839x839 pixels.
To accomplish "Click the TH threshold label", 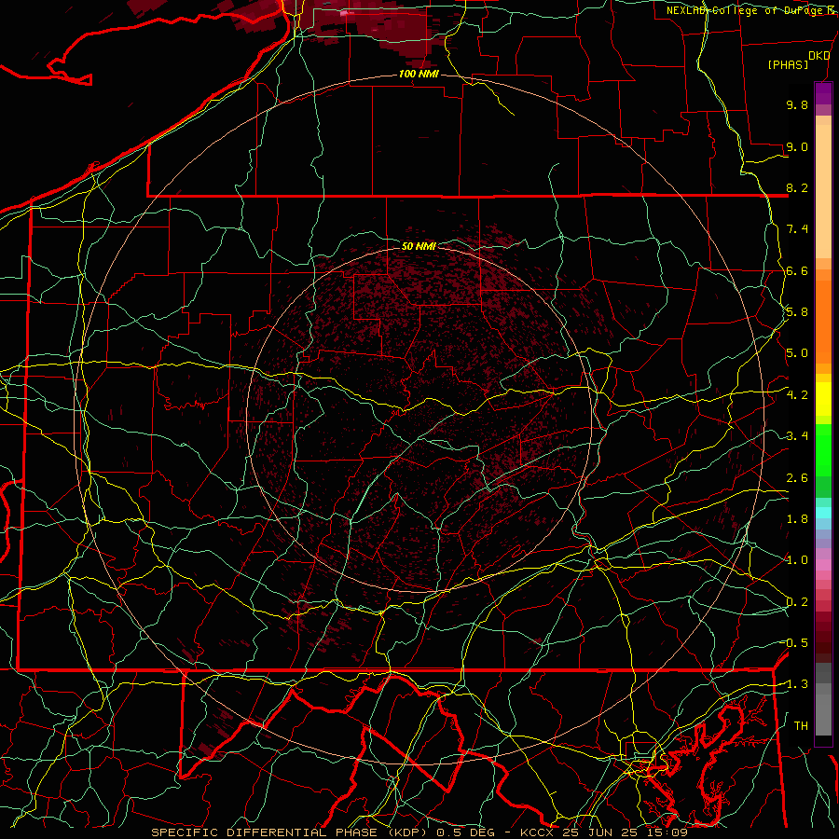I will click(801, 726).
